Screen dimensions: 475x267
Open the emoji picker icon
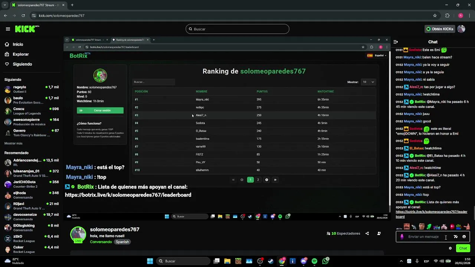coord(464,237)
